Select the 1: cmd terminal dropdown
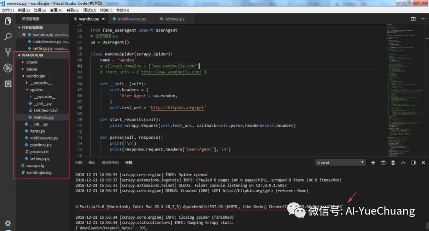 coord(340,162)
